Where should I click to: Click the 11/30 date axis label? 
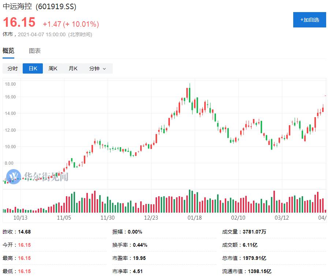point(108,218)
